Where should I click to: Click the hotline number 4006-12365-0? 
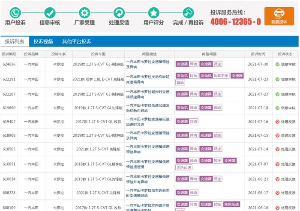pos(236,21)
